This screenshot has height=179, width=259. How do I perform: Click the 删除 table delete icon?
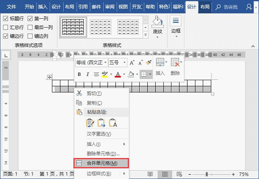pos(175,62)
